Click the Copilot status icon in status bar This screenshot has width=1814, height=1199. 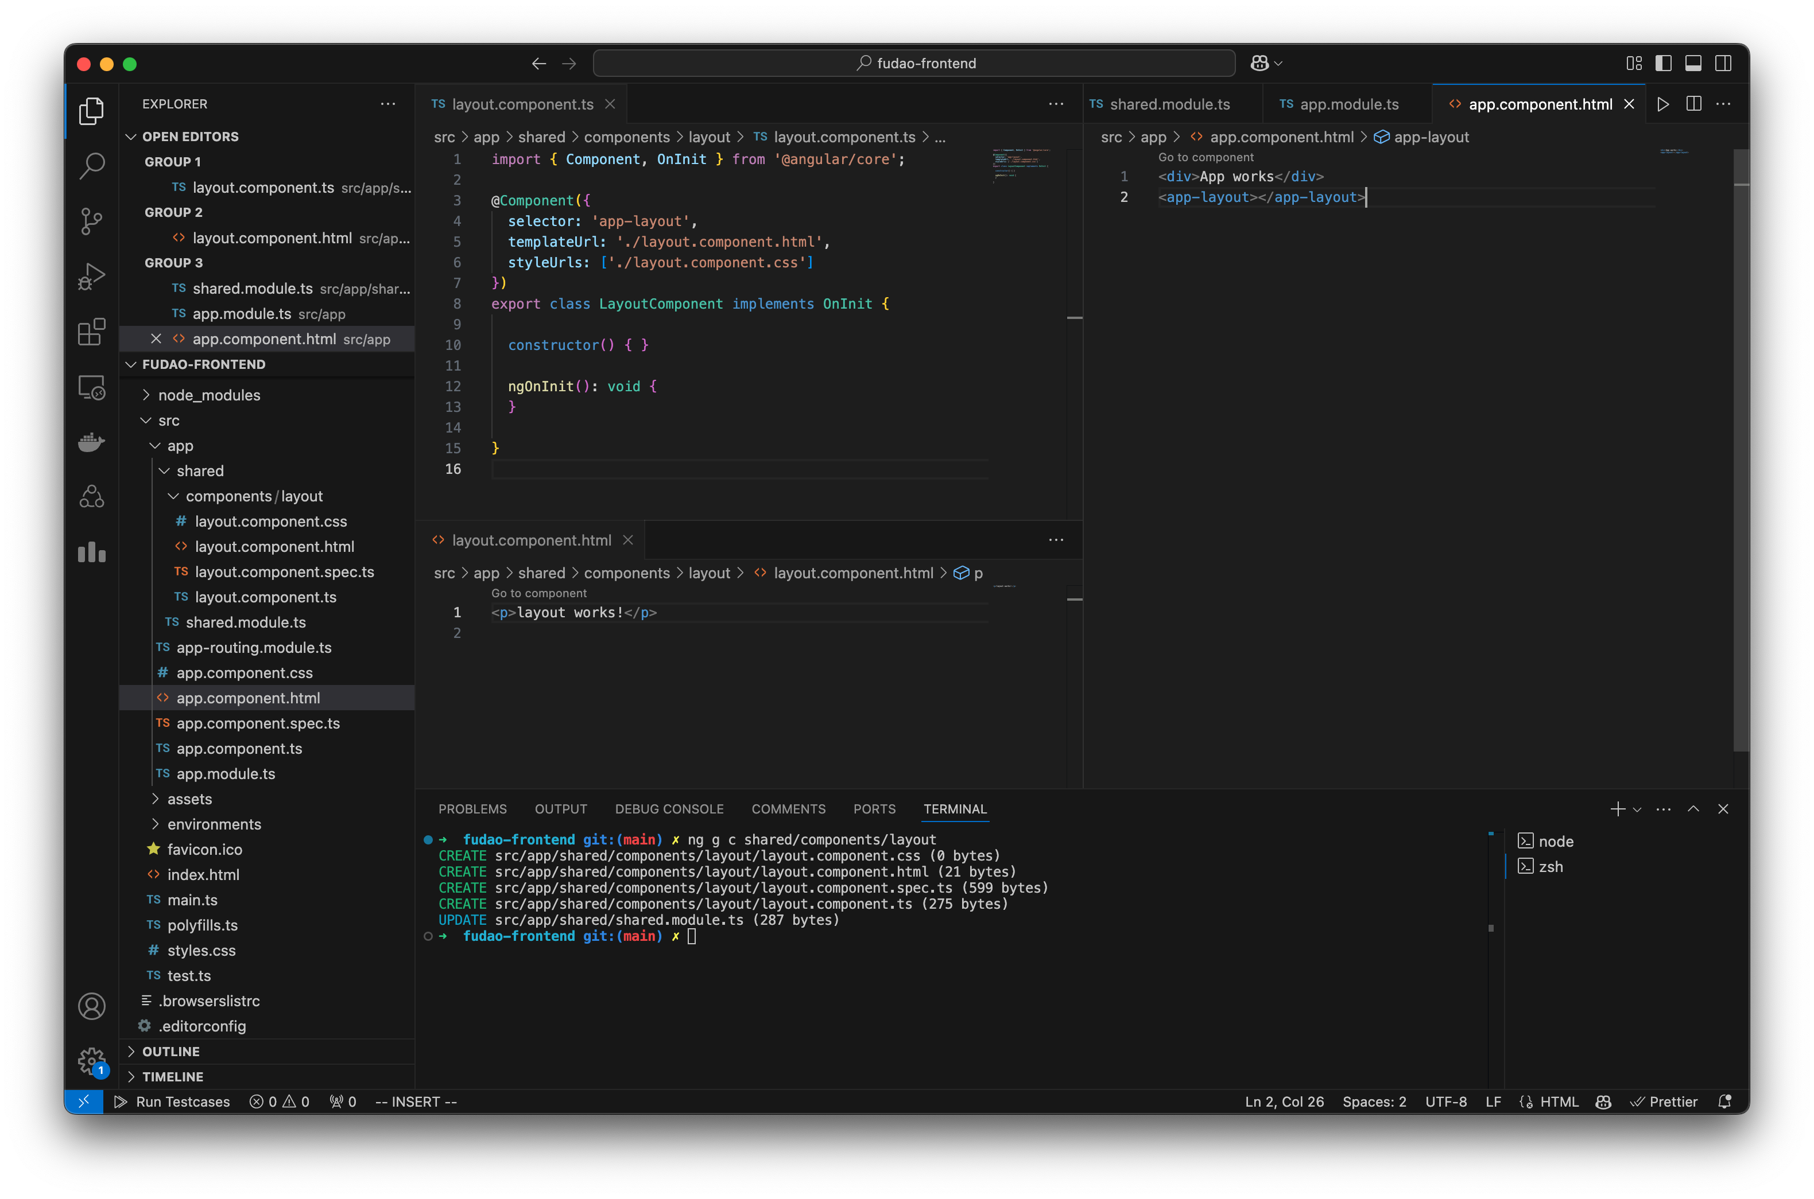pyautogui.click(x=1603, y=1101)
